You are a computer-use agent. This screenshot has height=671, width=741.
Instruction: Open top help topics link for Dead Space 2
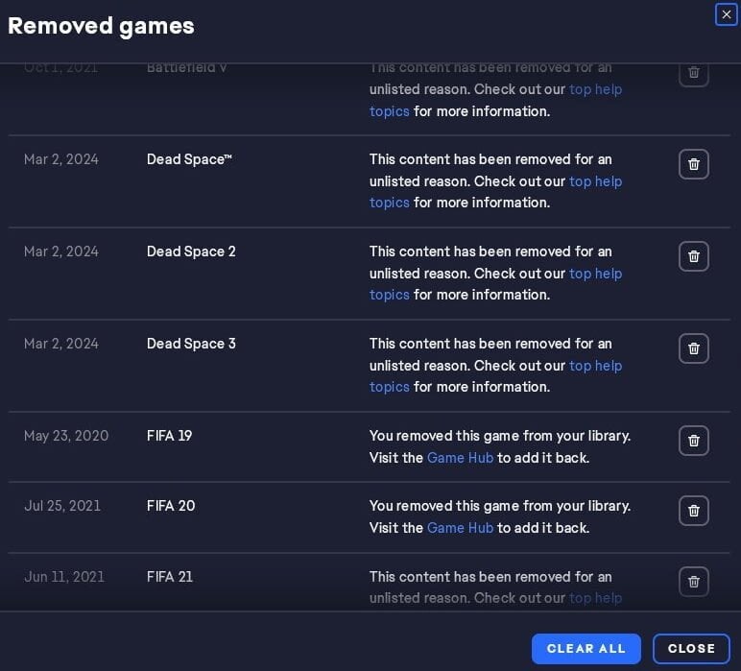tap(595, 274)
